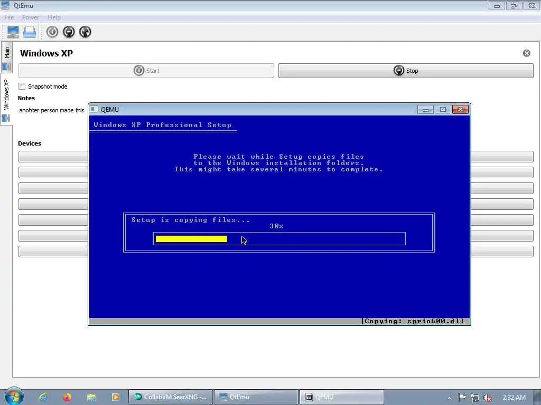Switch to the Main vertical tab

(6, 57)
